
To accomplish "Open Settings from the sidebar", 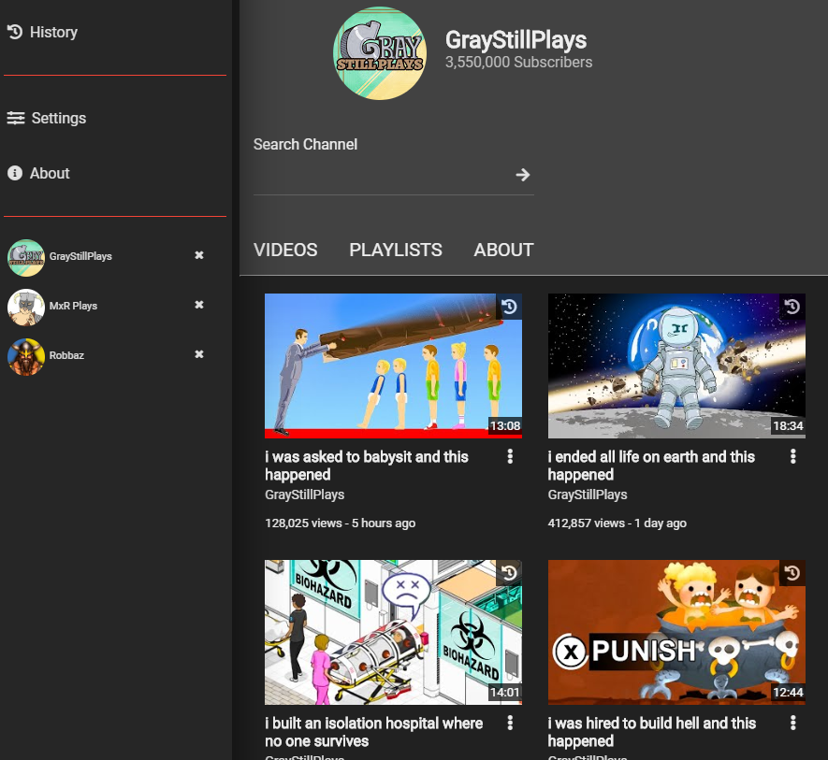I will click(x=47, y=118).
